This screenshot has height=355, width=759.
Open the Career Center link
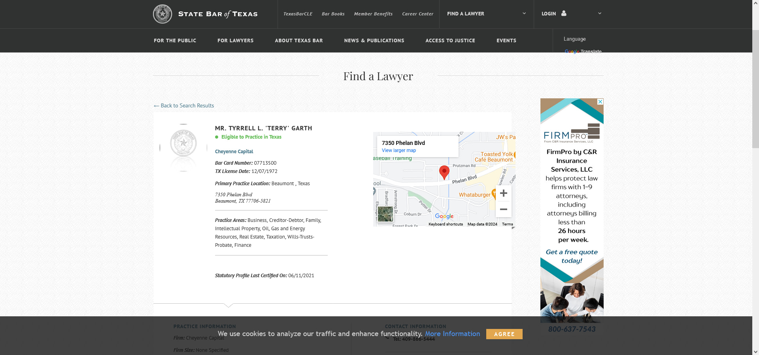coord(418,14)
